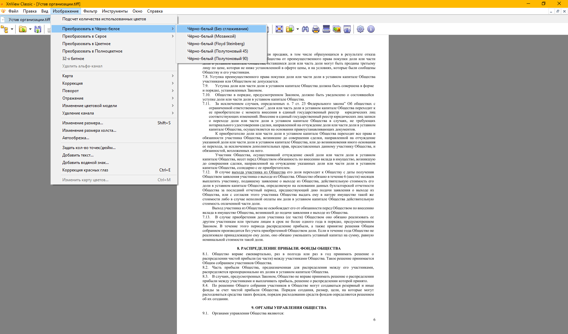Expand the Удаление канала submenu
The image size is (568, 334).
(114, 113)
